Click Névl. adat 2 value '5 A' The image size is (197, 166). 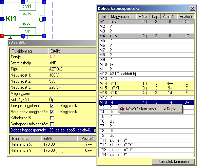[52, 81]
